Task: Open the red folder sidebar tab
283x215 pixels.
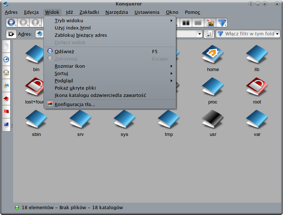Action: [6, 99]
